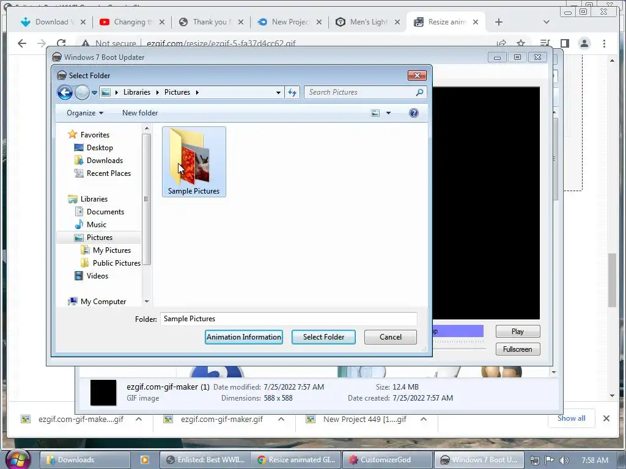Viewport: 626px width, 469px height.
Task: Select Favorites in navigation pane
Action: 89,135
